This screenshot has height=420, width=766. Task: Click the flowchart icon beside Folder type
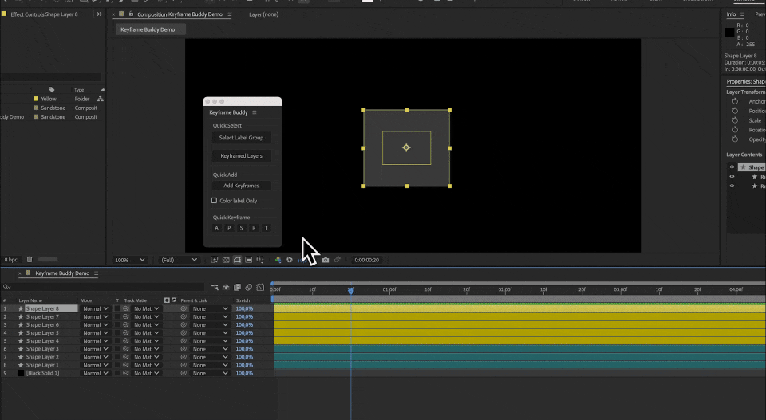tap(101, 99)
